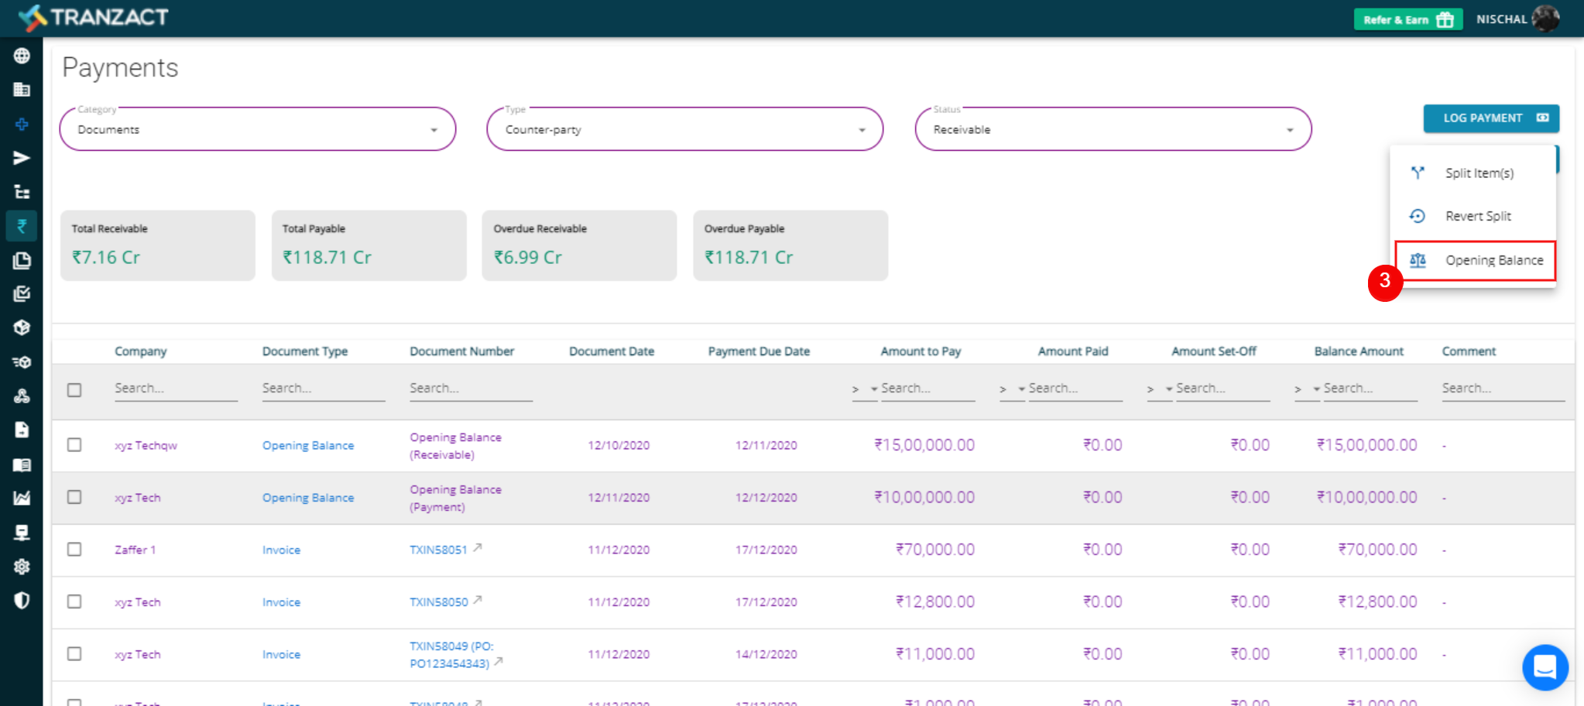This screenshot has width=1584, height=706.
Task: Open external link icon beside TXIN58049
Action: click(x=499, y=661)
